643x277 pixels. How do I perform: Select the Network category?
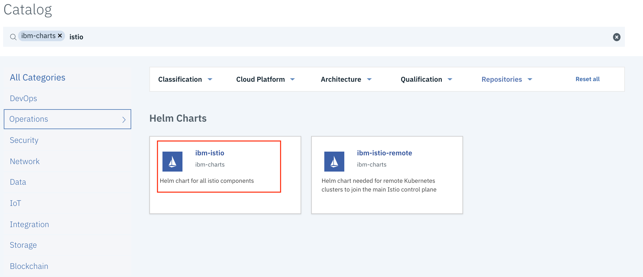tap(25, 161)
